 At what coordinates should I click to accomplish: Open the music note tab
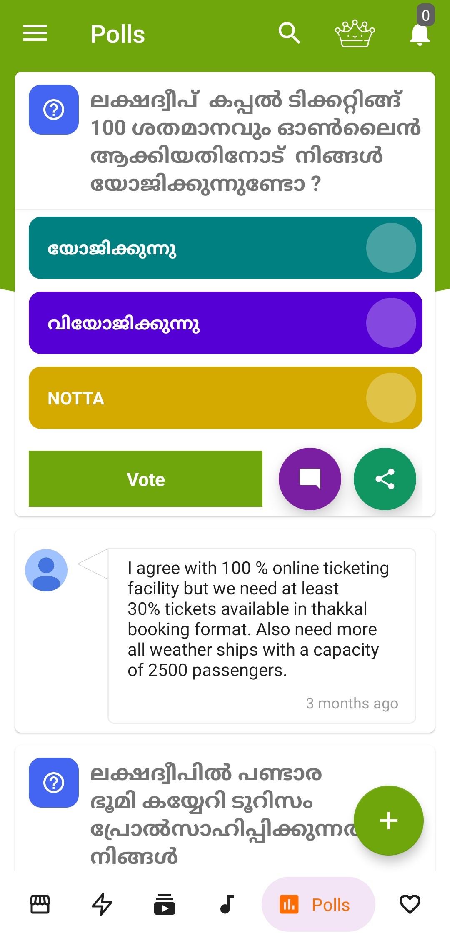tap(227, 904)
